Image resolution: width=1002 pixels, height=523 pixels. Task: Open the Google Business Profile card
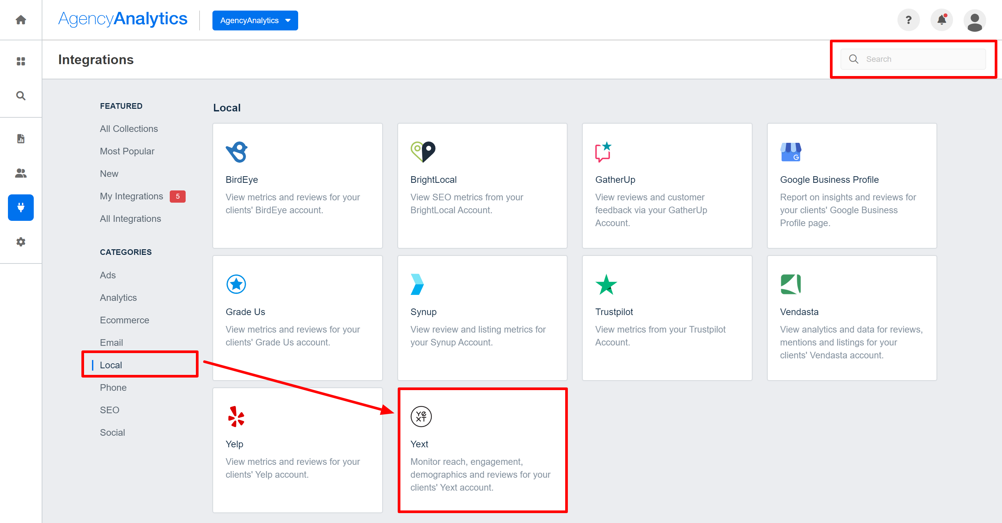851,186
